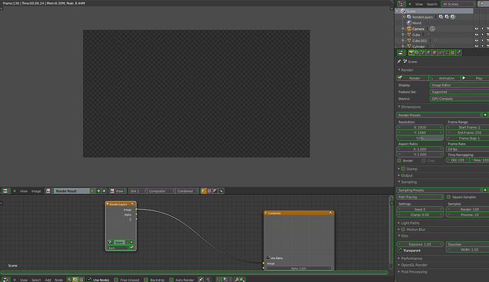Go to the parent node tree

(x=208, y=279)
